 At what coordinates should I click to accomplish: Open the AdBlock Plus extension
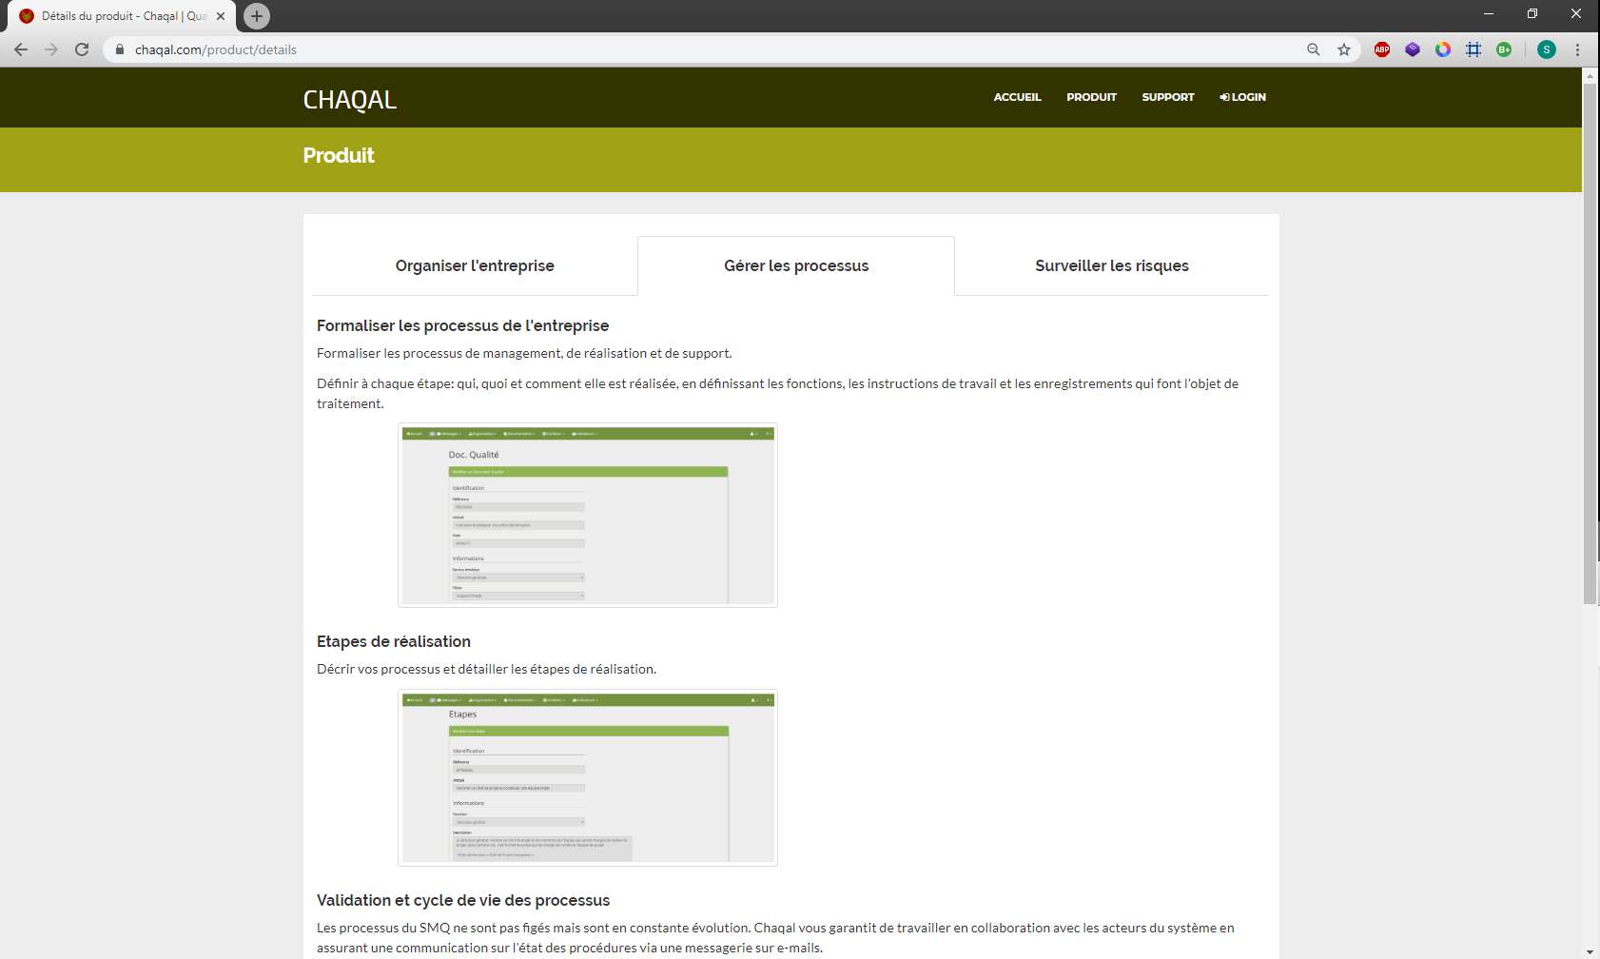tap(1382, 49)
